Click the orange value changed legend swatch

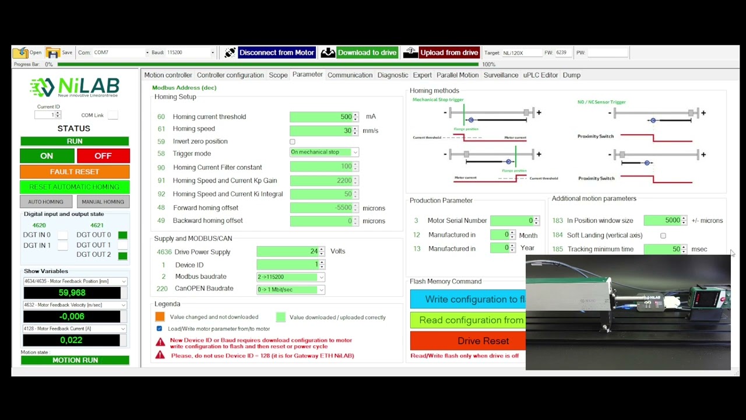coord(160,317)
